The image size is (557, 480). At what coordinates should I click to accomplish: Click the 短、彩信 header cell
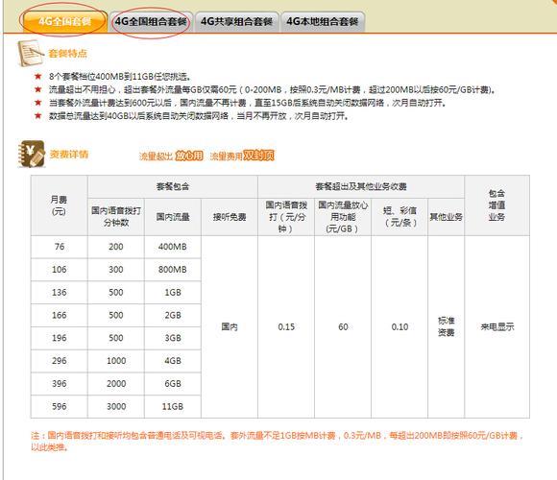pos(400,217)
